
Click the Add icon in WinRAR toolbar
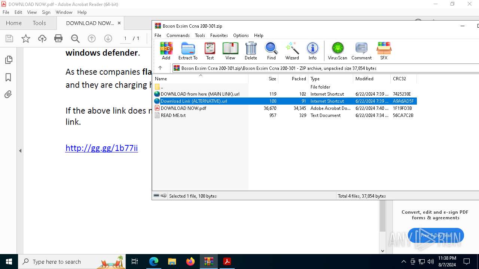tap(166, 51)
